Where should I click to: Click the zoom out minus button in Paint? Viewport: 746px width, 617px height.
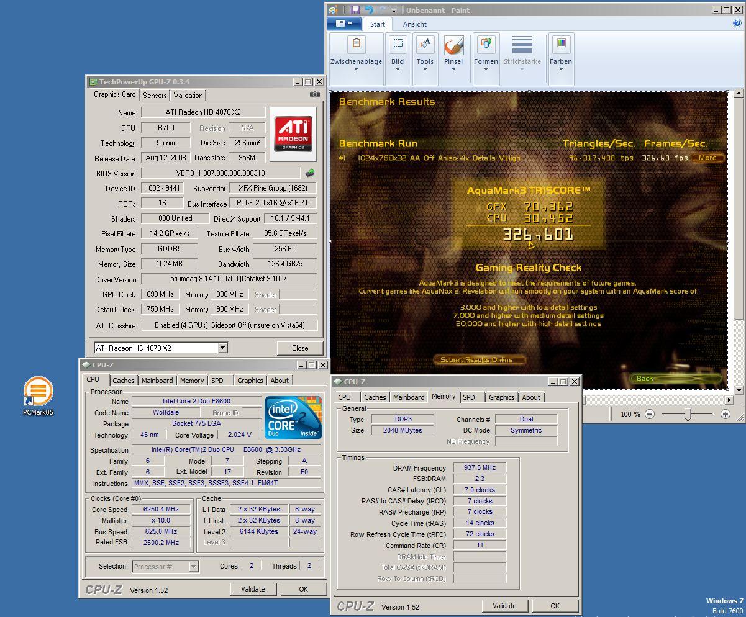650,414
